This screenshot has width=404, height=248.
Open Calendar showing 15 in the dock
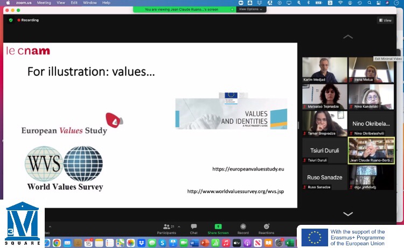(88, 243)
